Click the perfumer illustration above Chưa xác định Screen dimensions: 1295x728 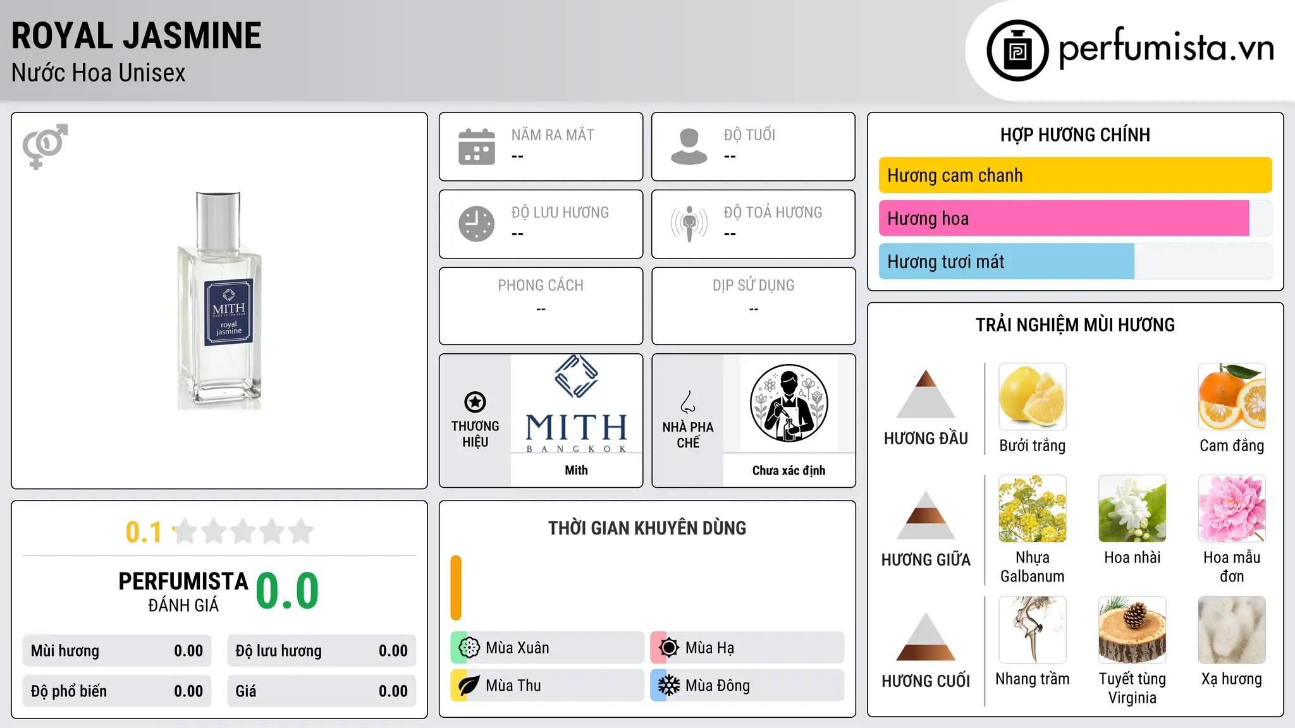[x=789, y=403]
